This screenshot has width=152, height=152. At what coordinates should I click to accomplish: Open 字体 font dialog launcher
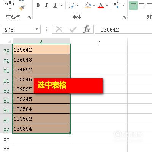[x=124, y=17]
